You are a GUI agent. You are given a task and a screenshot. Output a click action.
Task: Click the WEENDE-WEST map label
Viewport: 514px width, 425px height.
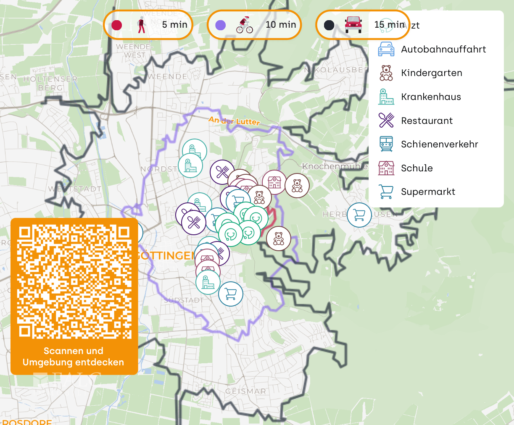pos(134,51)
